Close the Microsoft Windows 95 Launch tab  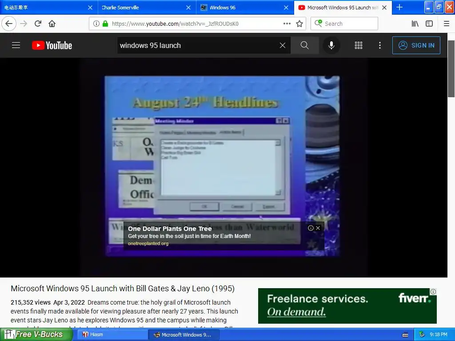384,7
